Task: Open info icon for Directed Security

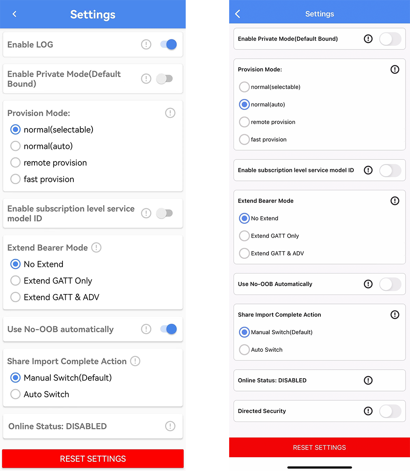Action: (368, 411)
